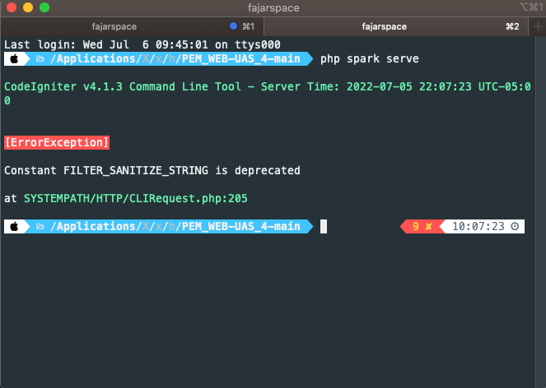The width and height of the screenshot is (546, 388).
Task: Switch to the first fajarspace tab
Action: (x=132, y=26)
